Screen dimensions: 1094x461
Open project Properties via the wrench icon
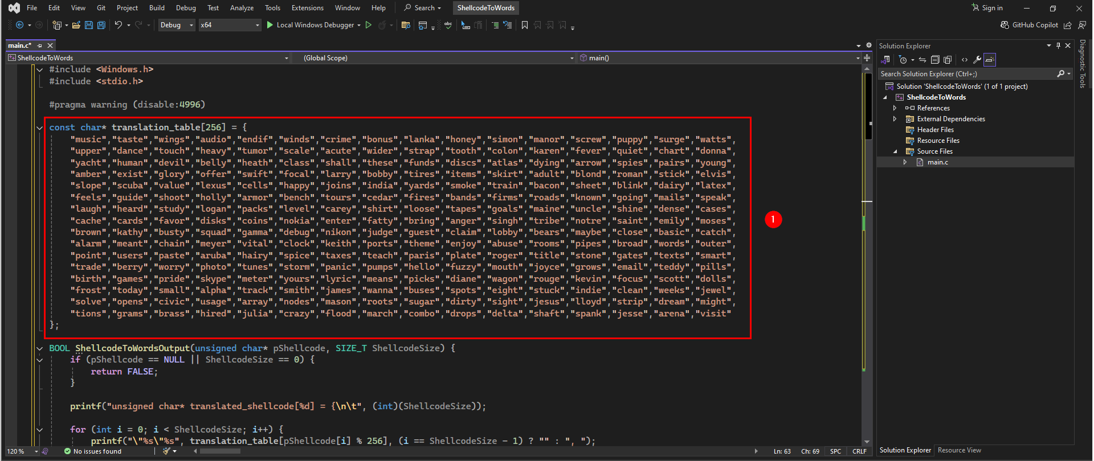point(977,60)
